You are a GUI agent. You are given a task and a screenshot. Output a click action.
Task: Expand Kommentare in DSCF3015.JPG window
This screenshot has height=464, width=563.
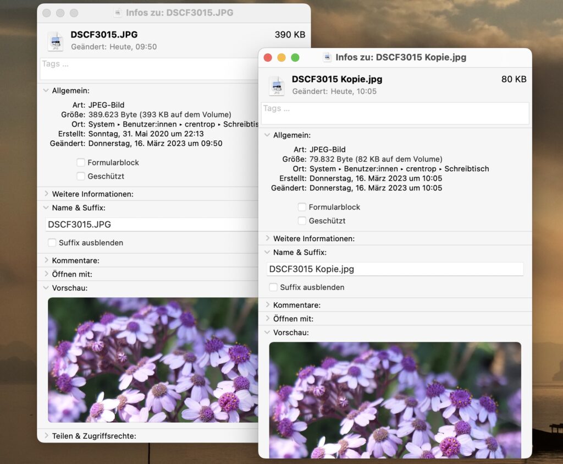[46, 260]
